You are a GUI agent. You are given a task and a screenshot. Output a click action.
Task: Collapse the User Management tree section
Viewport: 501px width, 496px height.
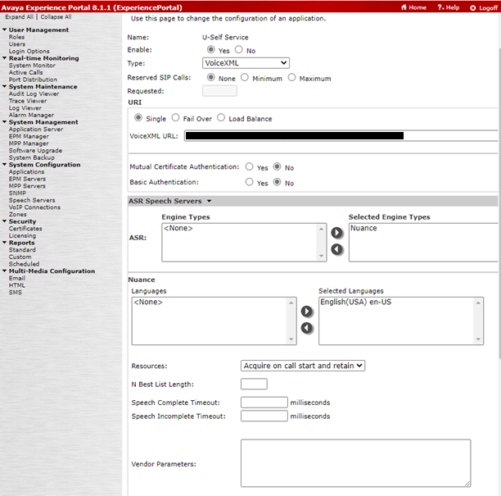click(x=4, y=30)
